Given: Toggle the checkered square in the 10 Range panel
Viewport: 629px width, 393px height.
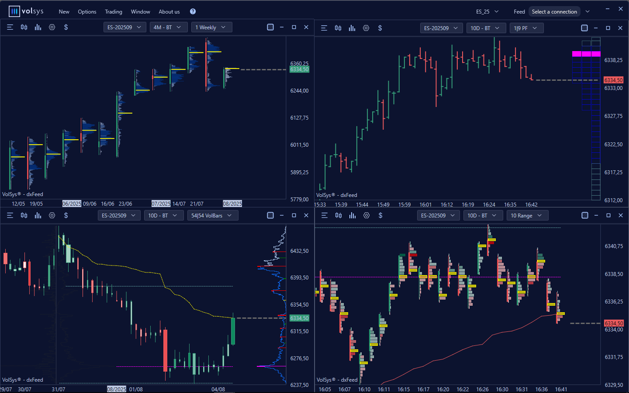Looking at the screenshot, I should [x=585, y=215].
